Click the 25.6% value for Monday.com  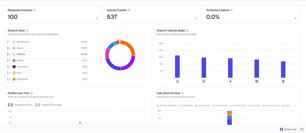(84, 42)
